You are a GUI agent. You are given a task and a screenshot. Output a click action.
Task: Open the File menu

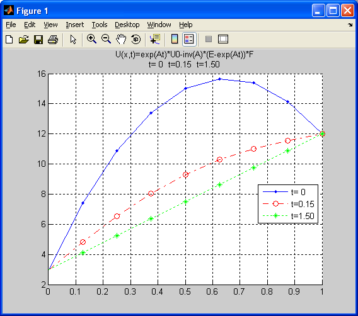(11, 25)
